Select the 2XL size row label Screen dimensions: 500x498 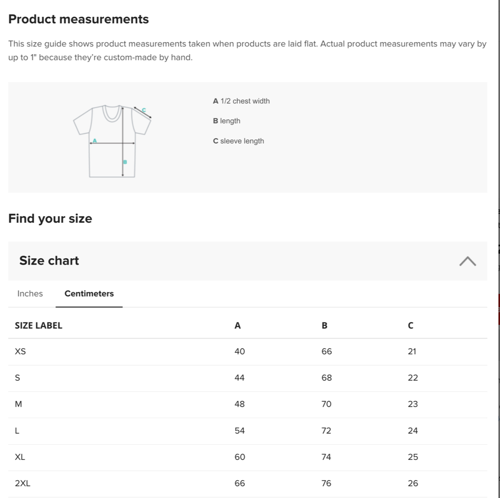[23, 483]
